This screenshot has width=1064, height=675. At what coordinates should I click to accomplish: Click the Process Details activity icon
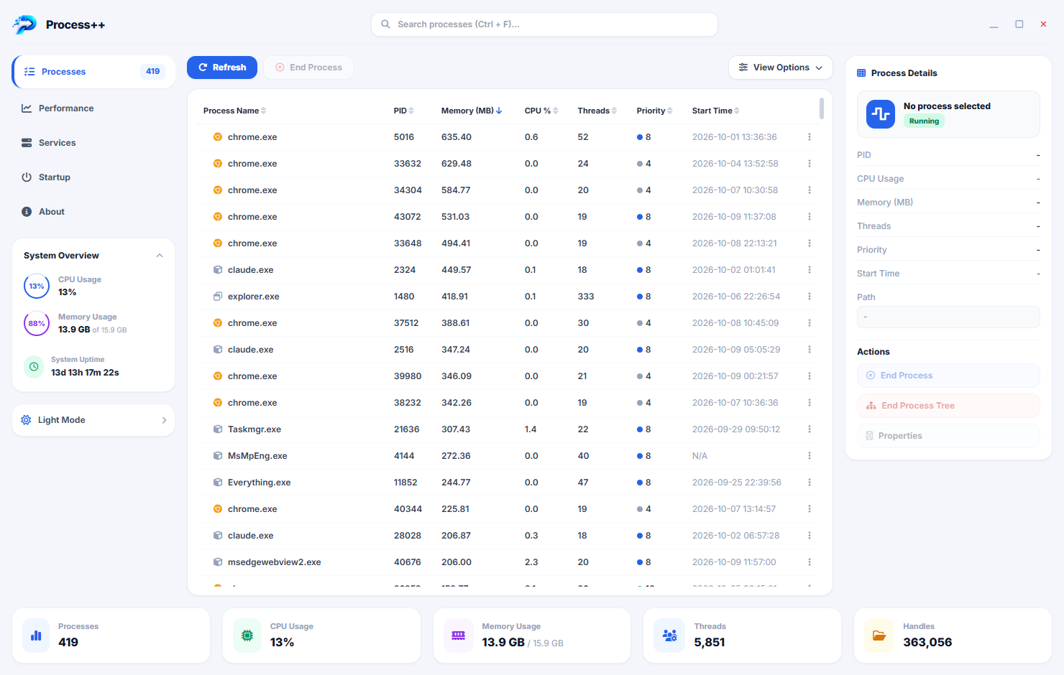pyautogui.click(x=881, y=114)
